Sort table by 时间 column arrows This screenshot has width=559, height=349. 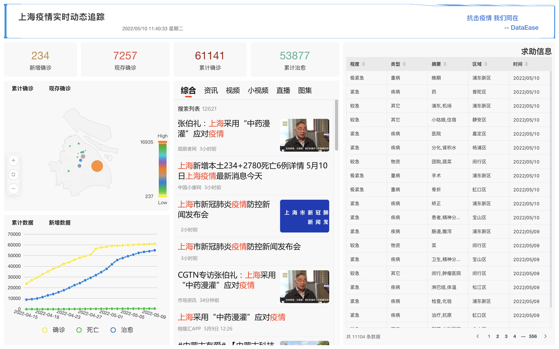(526, 64)
